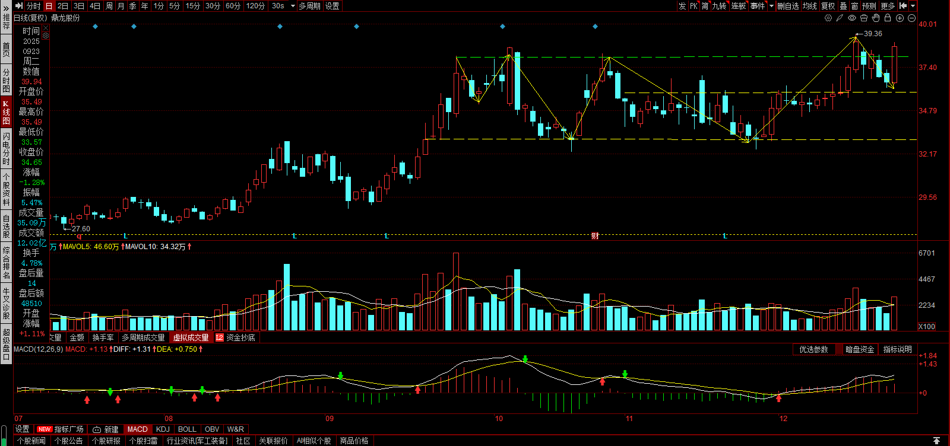Image resolution: width=950 pixels, height=446 pixels.
Task: Select the BOLL indicator tab
Action: point(187,429)
